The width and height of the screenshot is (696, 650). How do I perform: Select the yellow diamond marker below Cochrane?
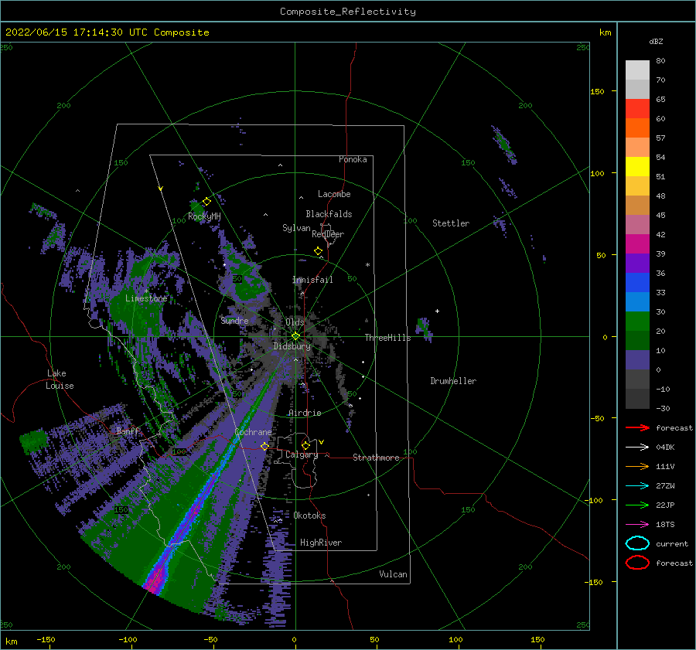tap(264, 446)
